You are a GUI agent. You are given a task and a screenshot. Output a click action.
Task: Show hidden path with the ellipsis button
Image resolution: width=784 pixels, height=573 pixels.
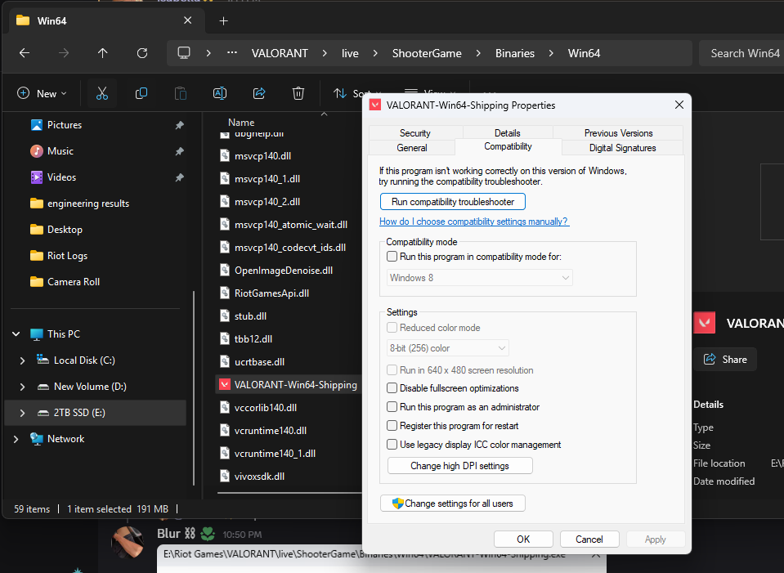tap(231, 53)
